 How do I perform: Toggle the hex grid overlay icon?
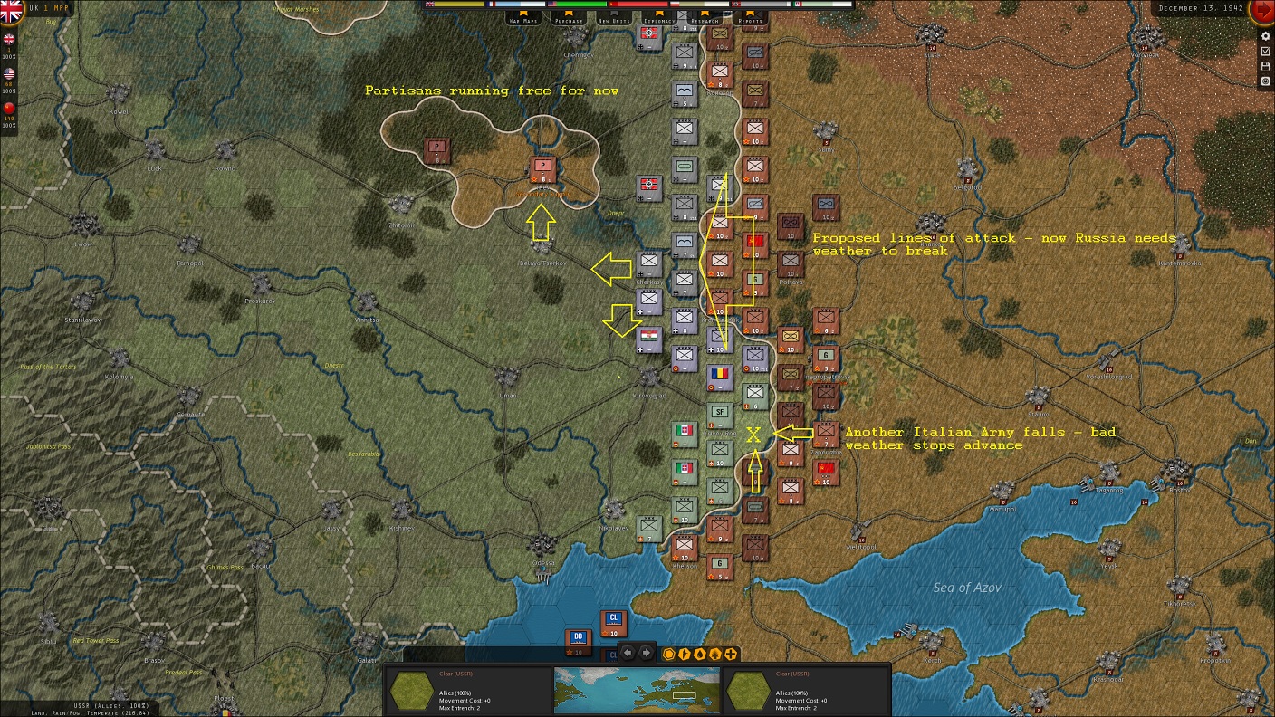tap(670, 654)
